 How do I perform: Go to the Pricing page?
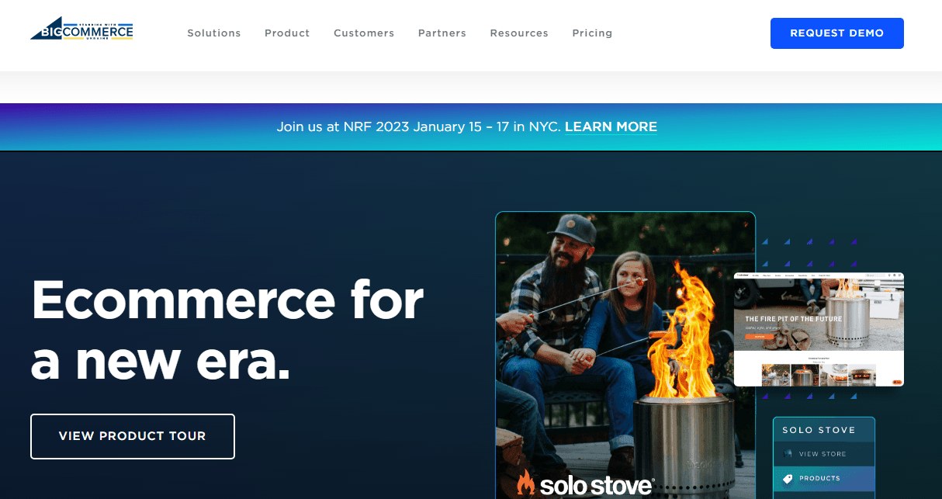coord(592,33)
